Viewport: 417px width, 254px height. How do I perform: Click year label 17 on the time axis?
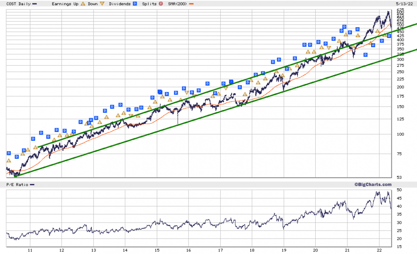tap(221, 250)
